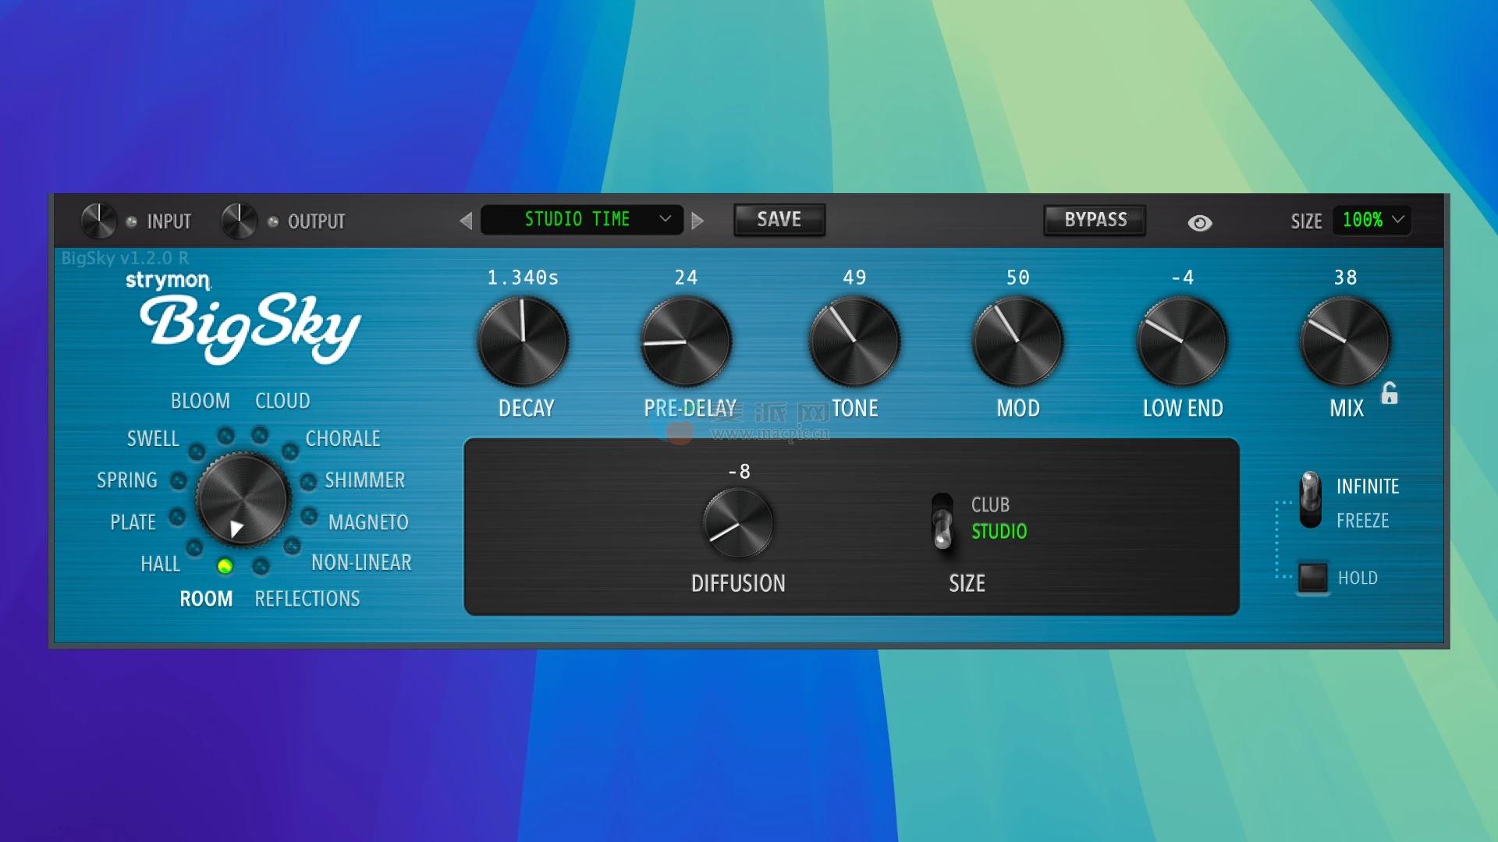Click the decay value 1.340s

[523, 278]
